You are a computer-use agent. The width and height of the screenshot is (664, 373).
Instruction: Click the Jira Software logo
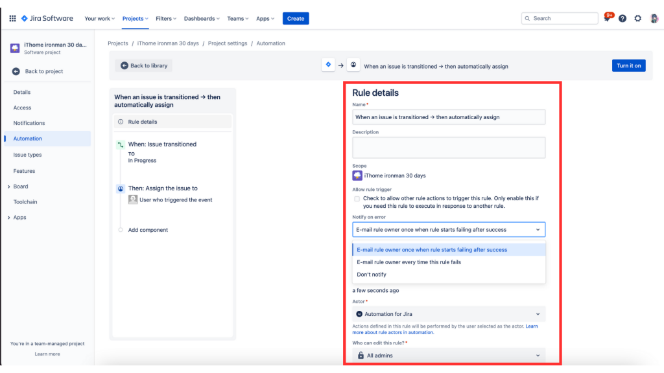click(47, 18)
